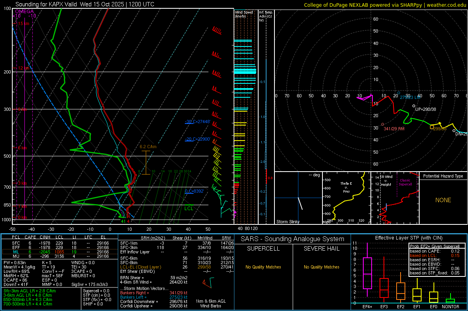Image resolution: width=468 pixels, height=311 pixels.
Task: Click the '15 km' height label
Action: 23,23
